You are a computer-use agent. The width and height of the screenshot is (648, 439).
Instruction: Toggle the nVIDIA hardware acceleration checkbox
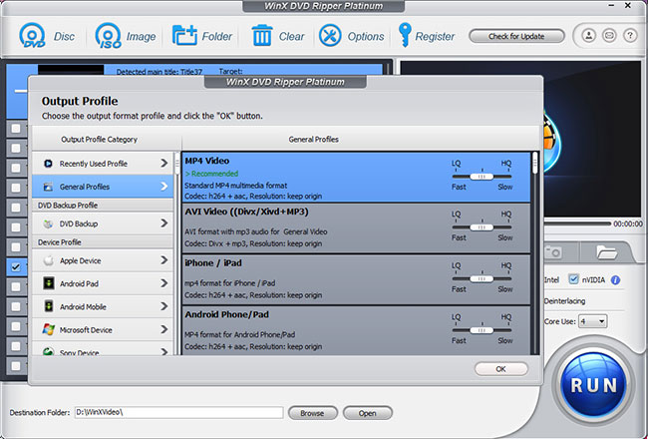tap(573, 279)
